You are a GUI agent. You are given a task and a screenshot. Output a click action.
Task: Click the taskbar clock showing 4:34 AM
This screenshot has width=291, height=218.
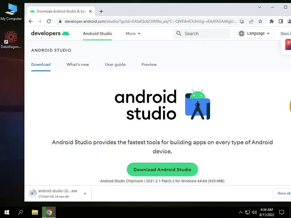[267, 212]
